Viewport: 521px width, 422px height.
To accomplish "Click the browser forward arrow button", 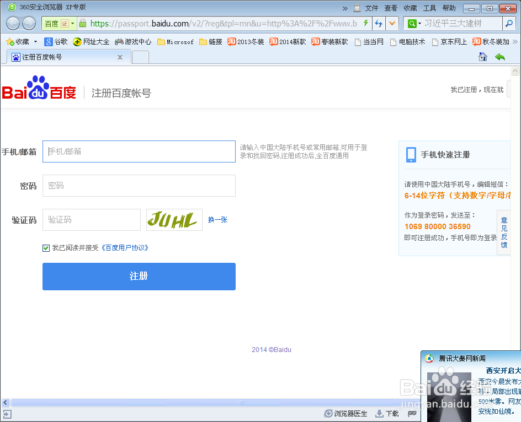I will (29, 23).
